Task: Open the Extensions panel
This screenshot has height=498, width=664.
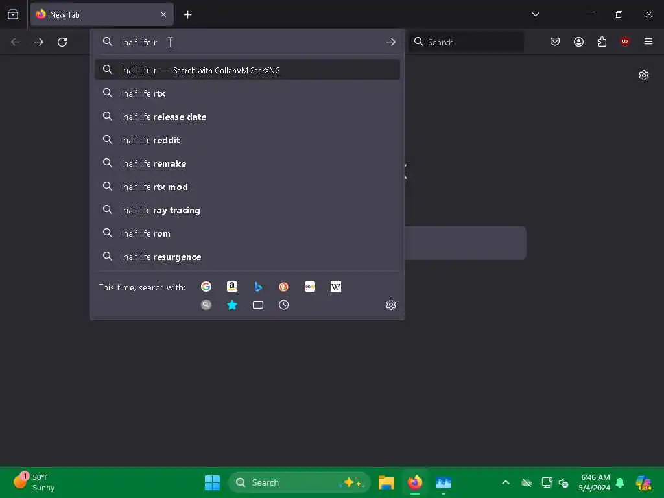Action: [x=602, y=41]
